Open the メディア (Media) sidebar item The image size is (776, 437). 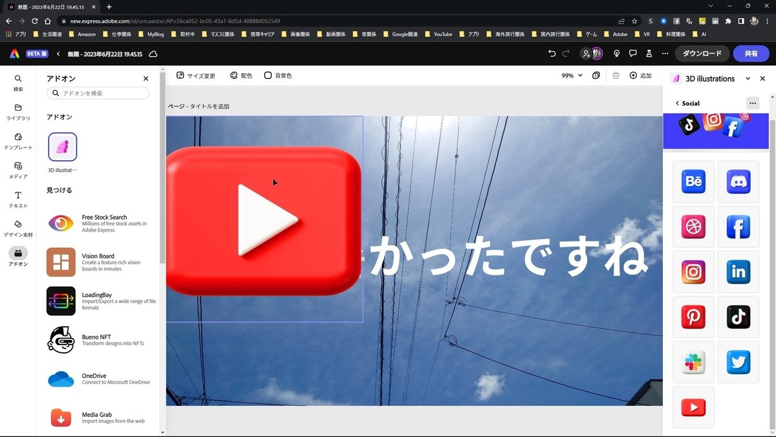tap(18, 170)
